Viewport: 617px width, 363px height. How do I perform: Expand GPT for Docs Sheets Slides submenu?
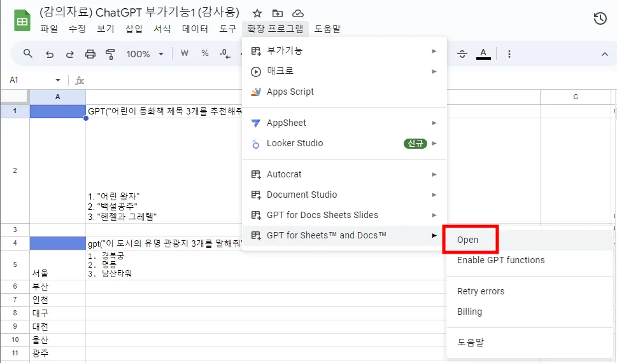pos(344,216)
